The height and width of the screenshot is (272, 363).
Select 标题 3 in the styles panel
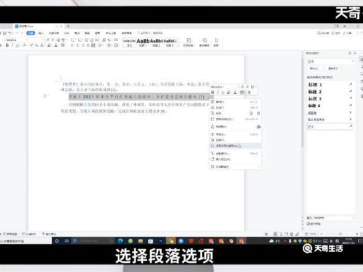pyautogui.click(x=330, y=99)
